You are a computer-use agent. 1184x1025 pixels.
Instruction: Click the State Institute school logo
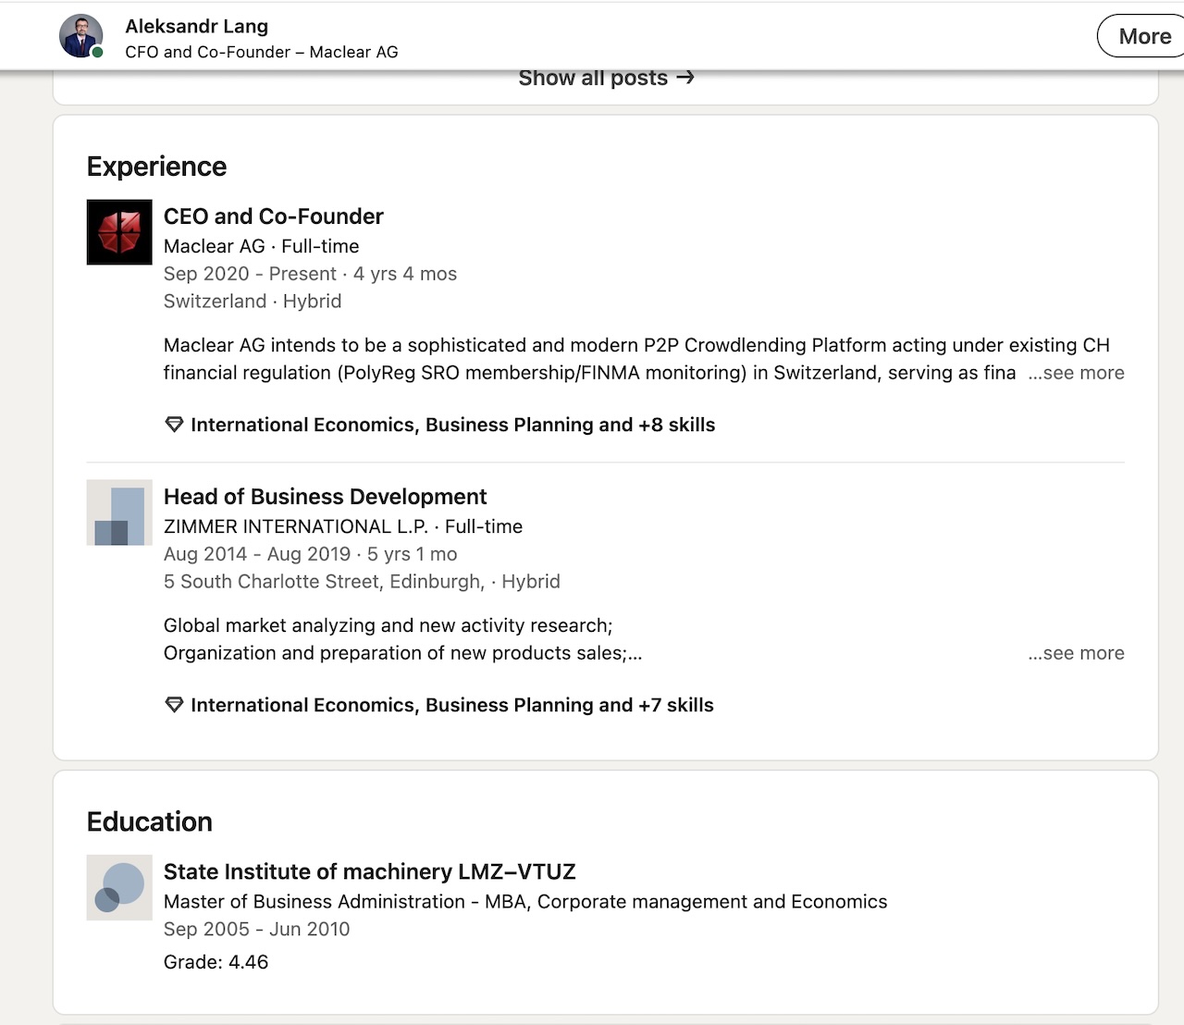[x=119, y=887]
